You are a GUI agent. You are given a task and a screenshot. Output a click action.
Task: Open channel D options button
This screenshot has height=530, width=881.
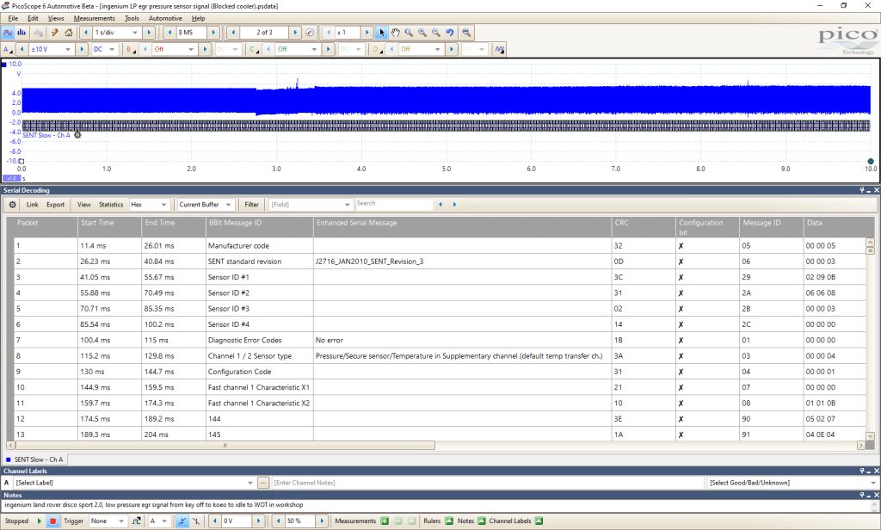pos(377,49)
